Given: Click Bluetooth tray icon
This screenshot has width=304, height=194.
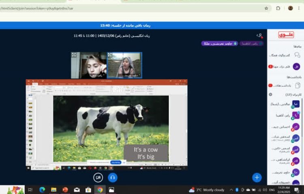Looking at the screenshot, I should coord(237,190).
